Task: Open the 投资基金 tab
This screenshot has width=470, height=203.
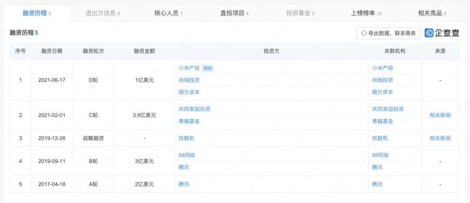Action: pos(300,13)
